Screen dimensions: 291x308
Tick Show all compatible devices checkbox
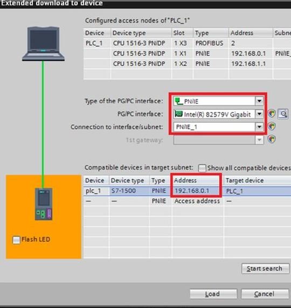[202, 168]
